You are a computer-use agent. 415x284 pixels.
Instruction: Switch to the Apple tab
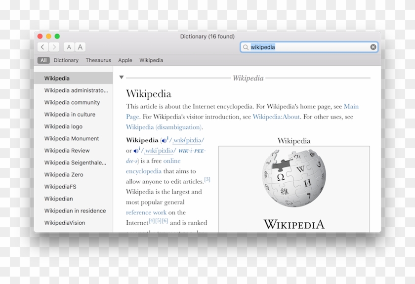[x=125, y=60]
